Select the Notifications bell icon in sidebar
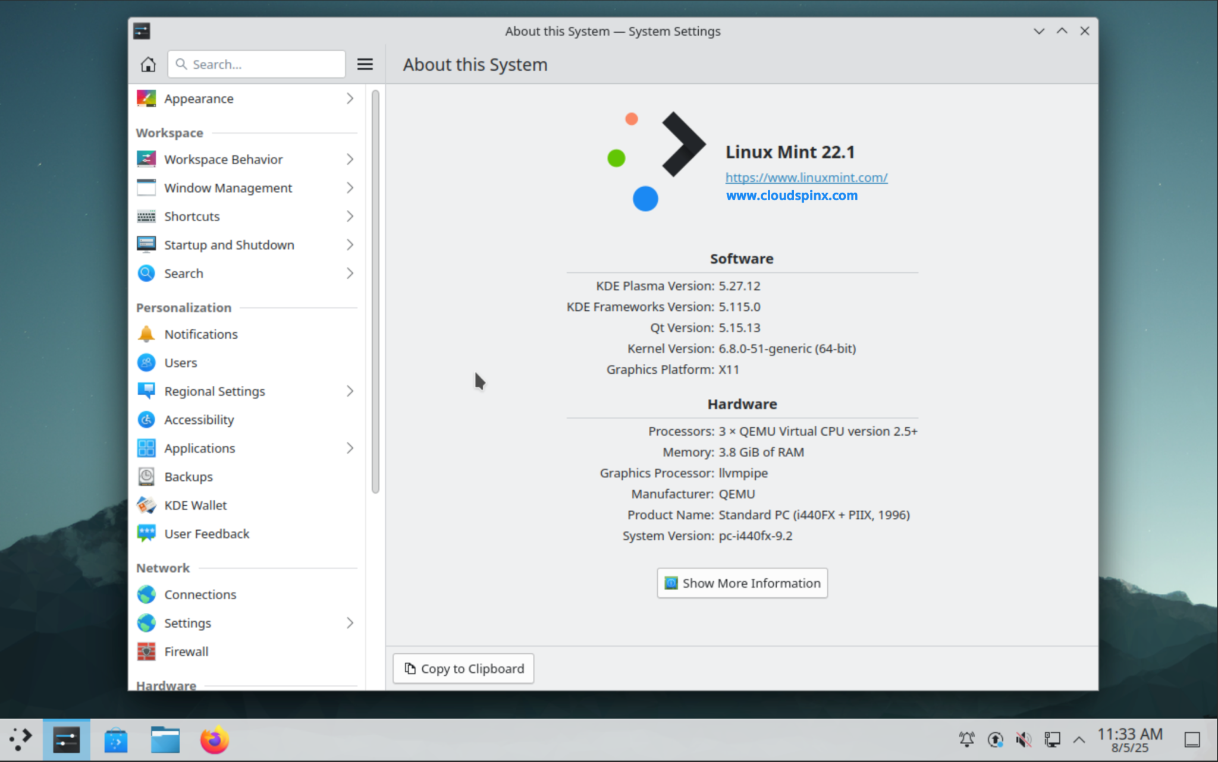Viewport: 1218px width, 762px height. click(x=146, y=333)
